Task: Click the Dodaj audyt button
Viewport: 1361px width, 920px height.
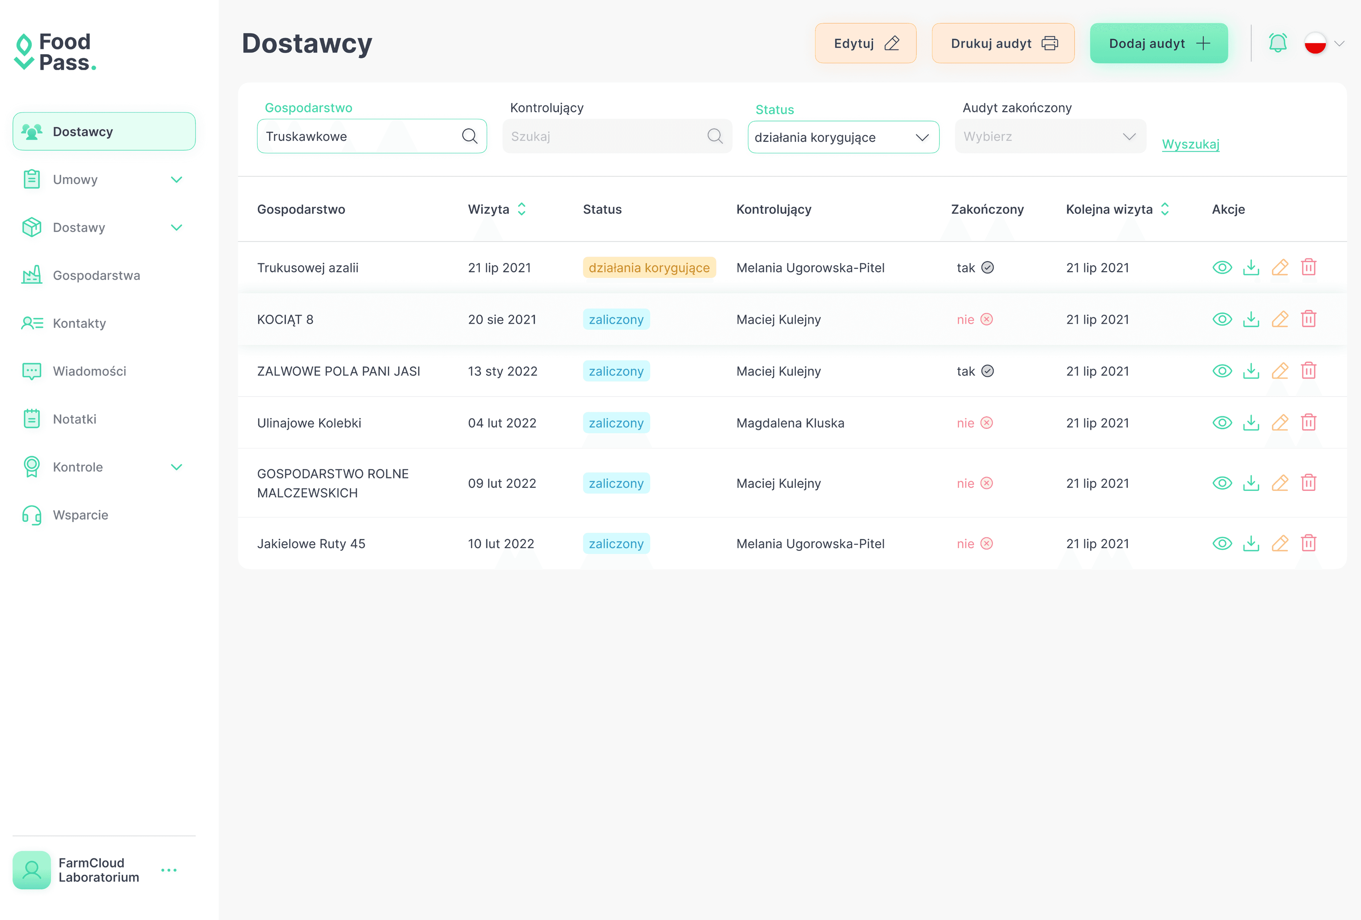Action: (x=1158, y=43)
